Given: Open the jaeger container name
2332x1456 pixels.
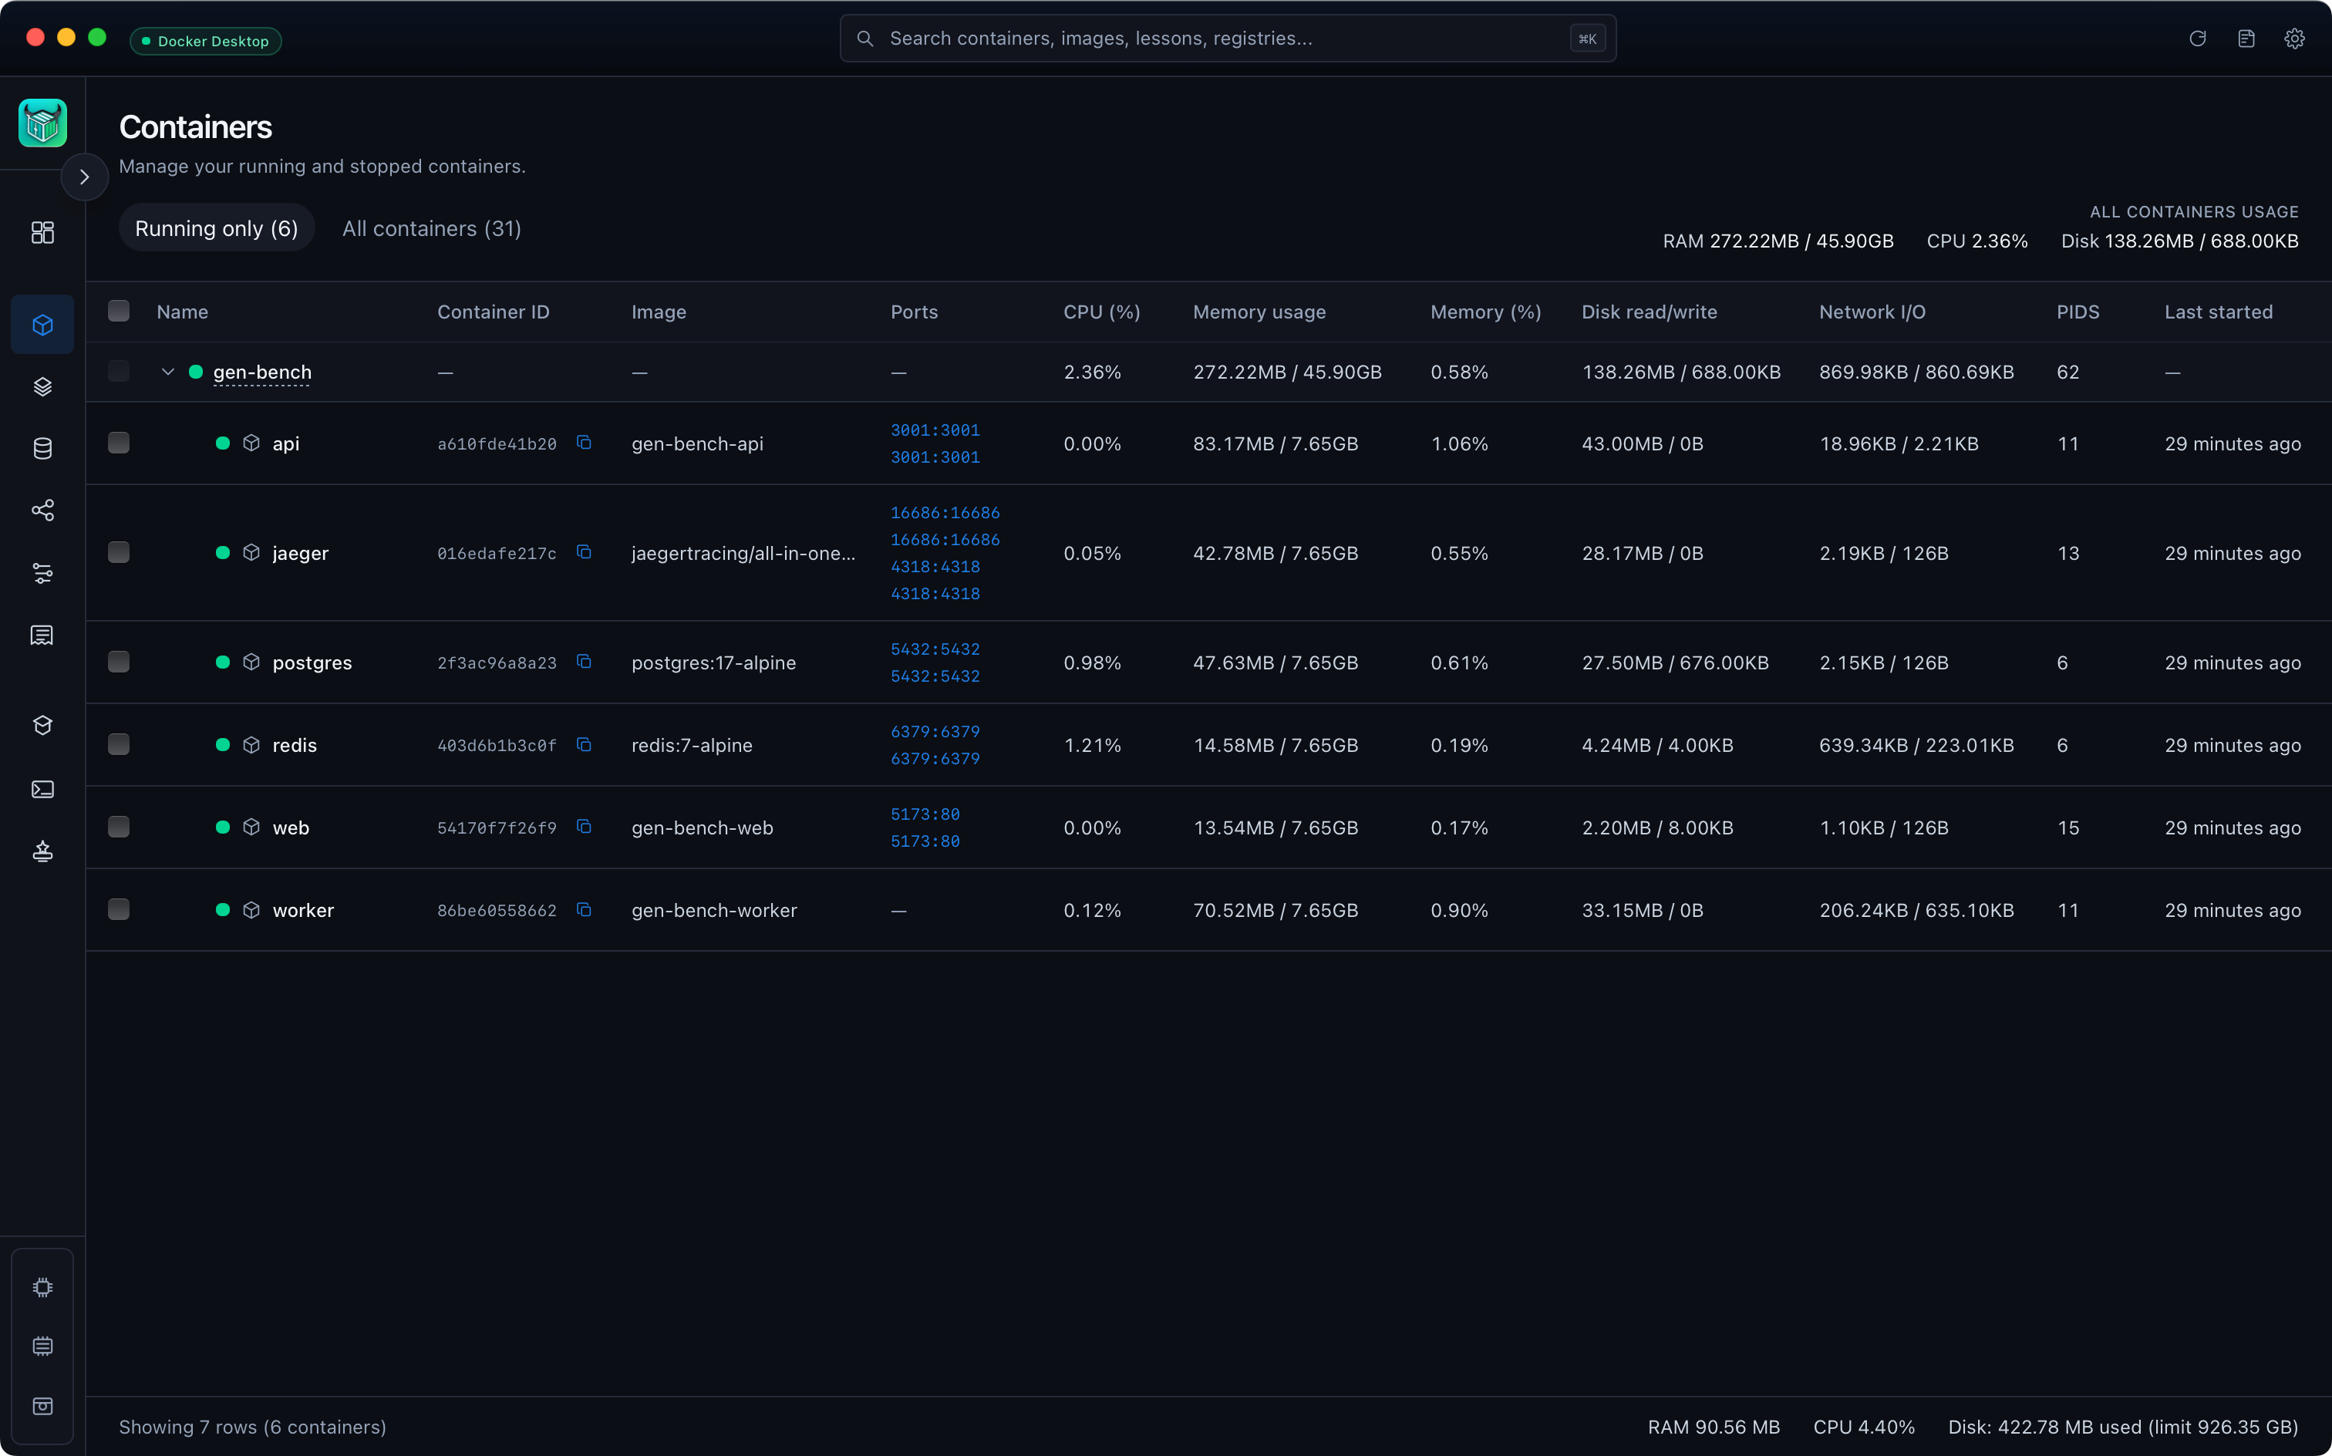Looking at the screenshot, I should 301,553.
